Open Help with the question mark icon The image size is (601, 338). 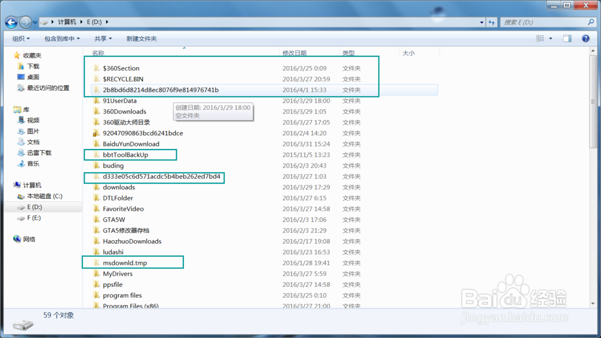[x=585, y=38]
